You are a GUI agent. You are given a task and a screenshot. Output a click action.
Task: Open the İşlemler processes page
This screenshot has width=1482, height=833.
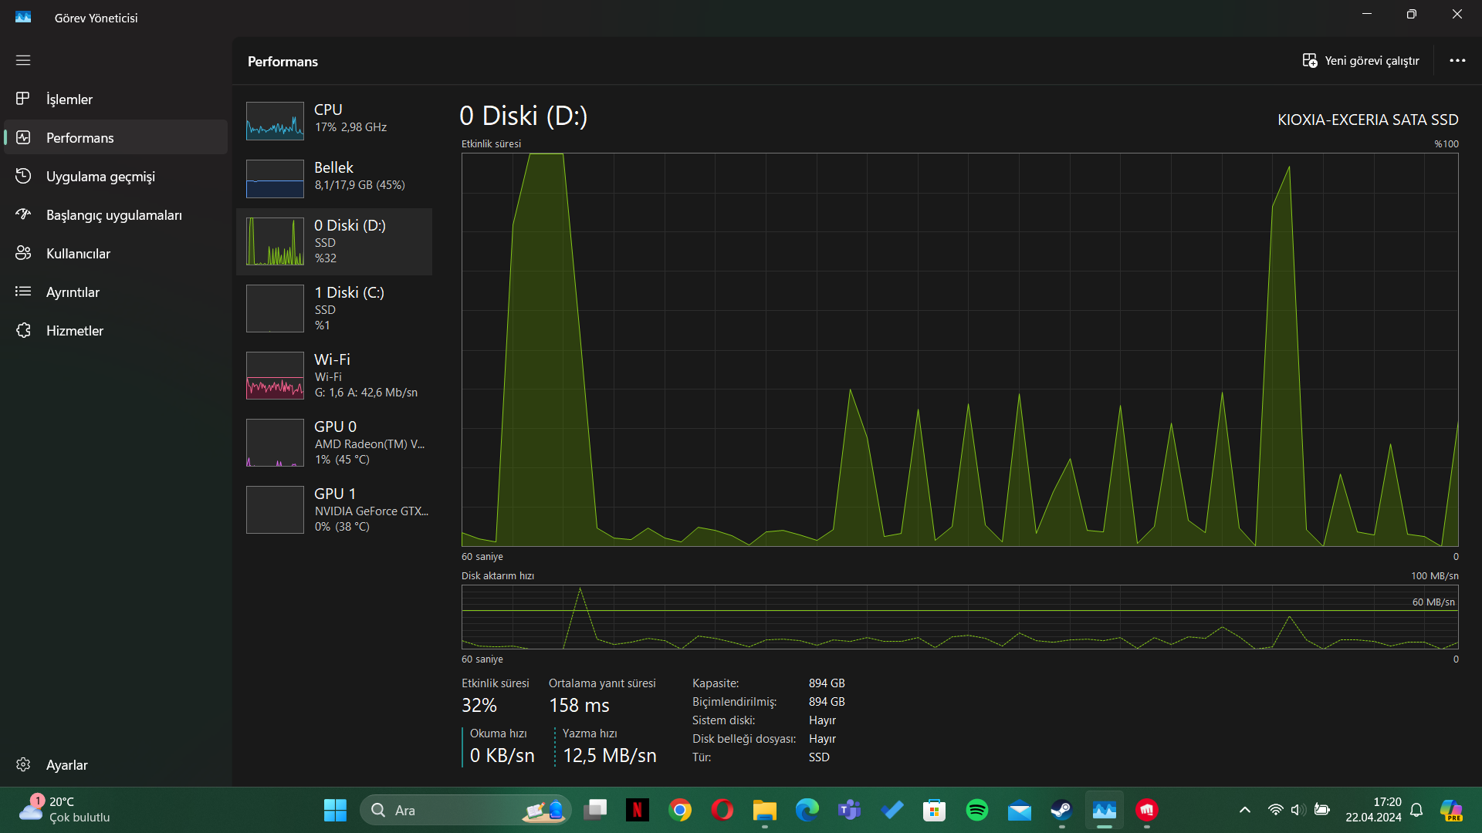(69, 99)
